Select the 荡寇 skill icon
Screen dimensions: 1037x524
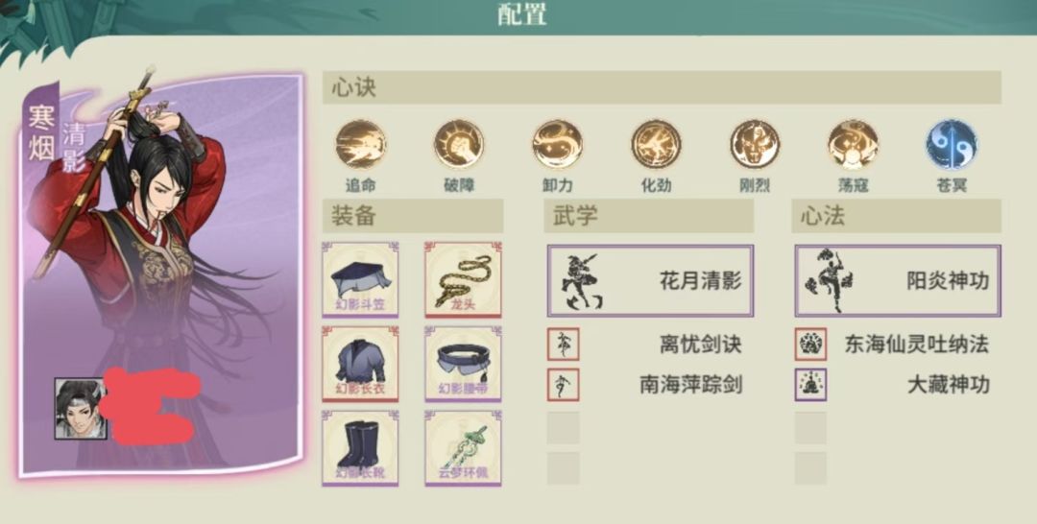pos(854,144)
